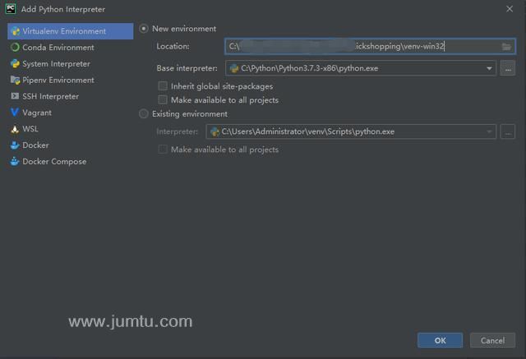Browse for existing Interpreter with the ellipsis button

pyautogui.click(x=508, y=131)
